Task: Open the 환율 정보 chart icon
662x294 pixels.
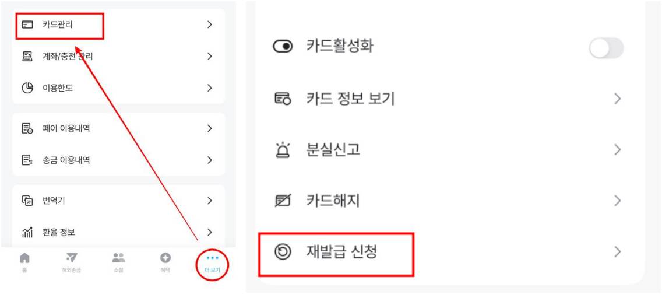Action: click(x=27, y=232)
